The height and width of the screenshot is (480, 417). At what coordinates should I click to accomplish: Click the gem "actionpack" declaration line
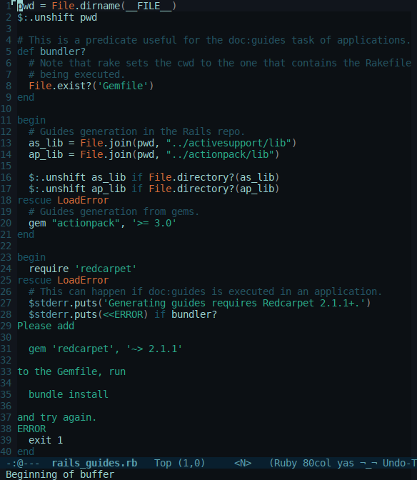[x=103, y=223]
